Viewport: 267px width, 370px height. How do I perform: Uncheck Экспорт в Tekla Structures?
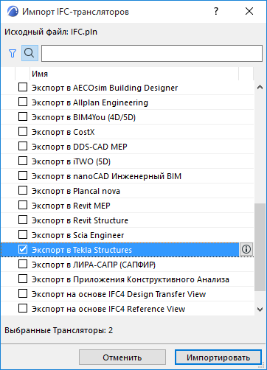23,249
